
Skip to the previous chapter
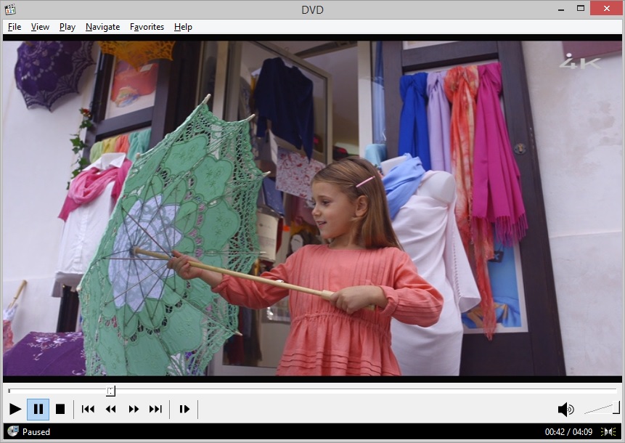tap(88, 409)
